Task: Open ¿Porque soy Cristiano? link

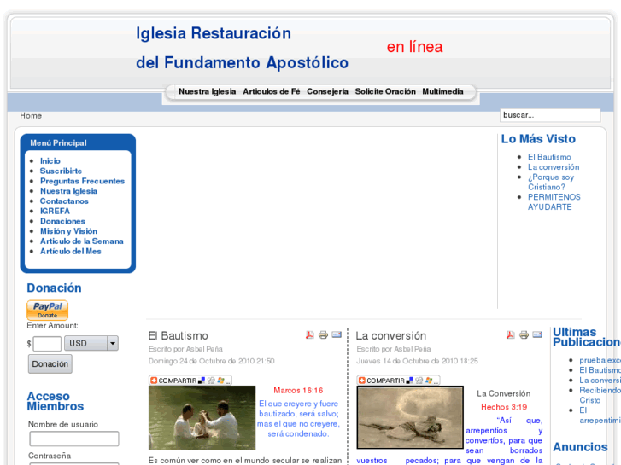Action: (550, 182)
